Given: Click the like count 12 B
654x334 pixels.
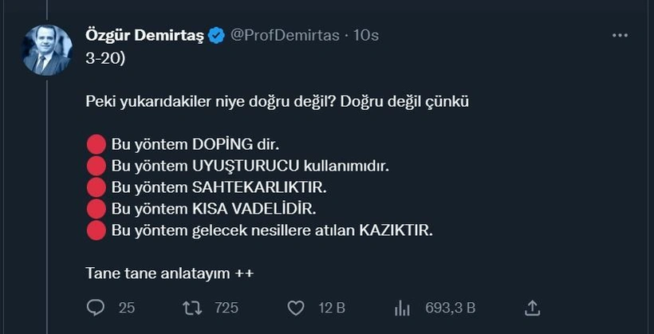Looking at the screenshot, I should (331, 308).
